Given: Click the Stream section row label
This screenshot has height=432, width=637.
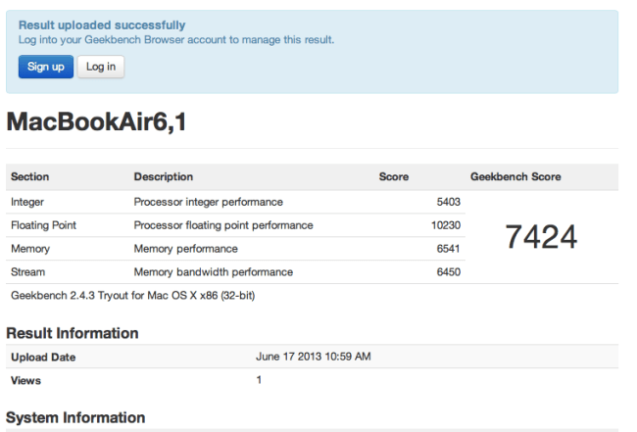Looking at the screenshot, I should [x=27, y=271].
